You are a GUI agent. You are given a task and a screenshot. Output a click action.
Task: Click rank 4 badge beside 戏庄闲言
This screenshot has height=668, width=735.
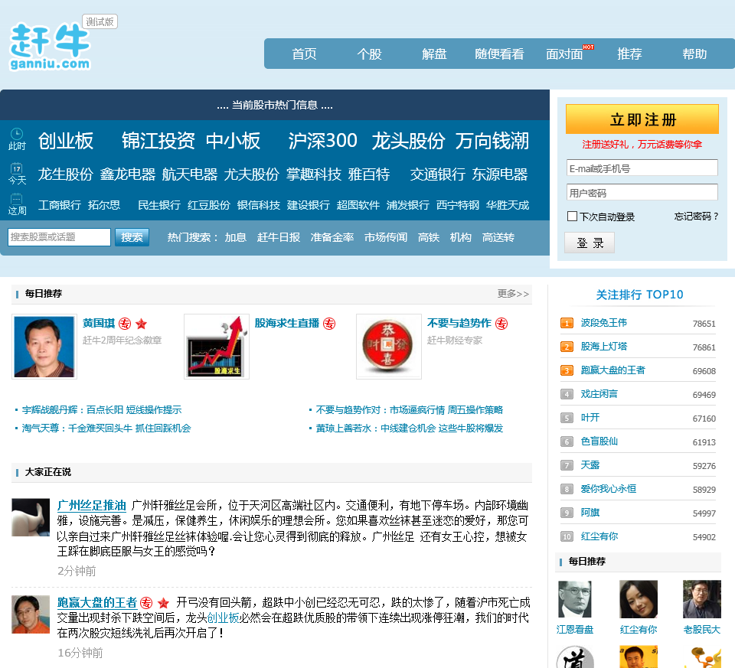coord(567,394)
